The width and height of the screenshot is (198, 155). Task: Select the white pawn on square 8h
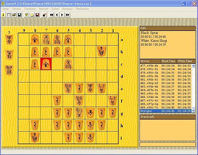tap(35, 125)
